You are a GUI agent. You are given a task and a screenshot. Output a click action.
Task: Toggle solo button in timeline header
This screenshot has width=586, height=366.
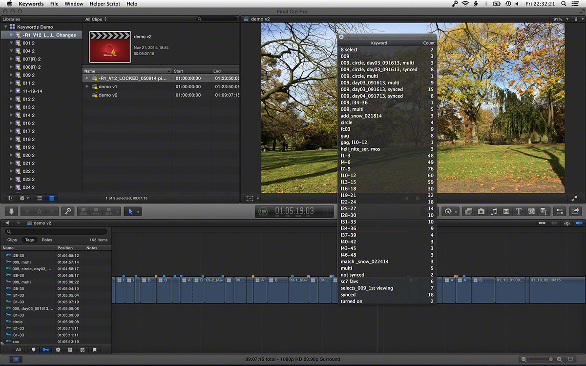567,223
